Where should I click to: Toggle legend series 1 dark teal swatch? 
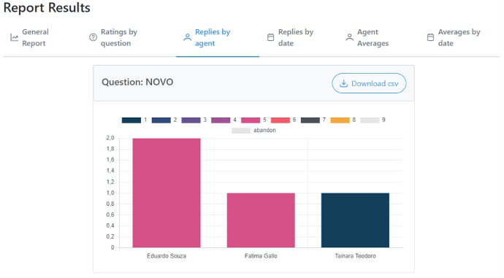pos(131,120)
